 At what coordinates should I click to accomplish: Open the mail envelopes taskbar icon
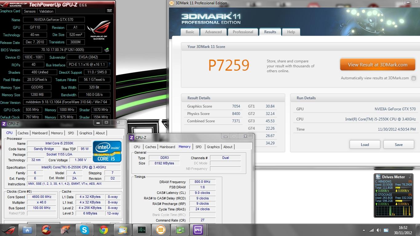(122, 230)
